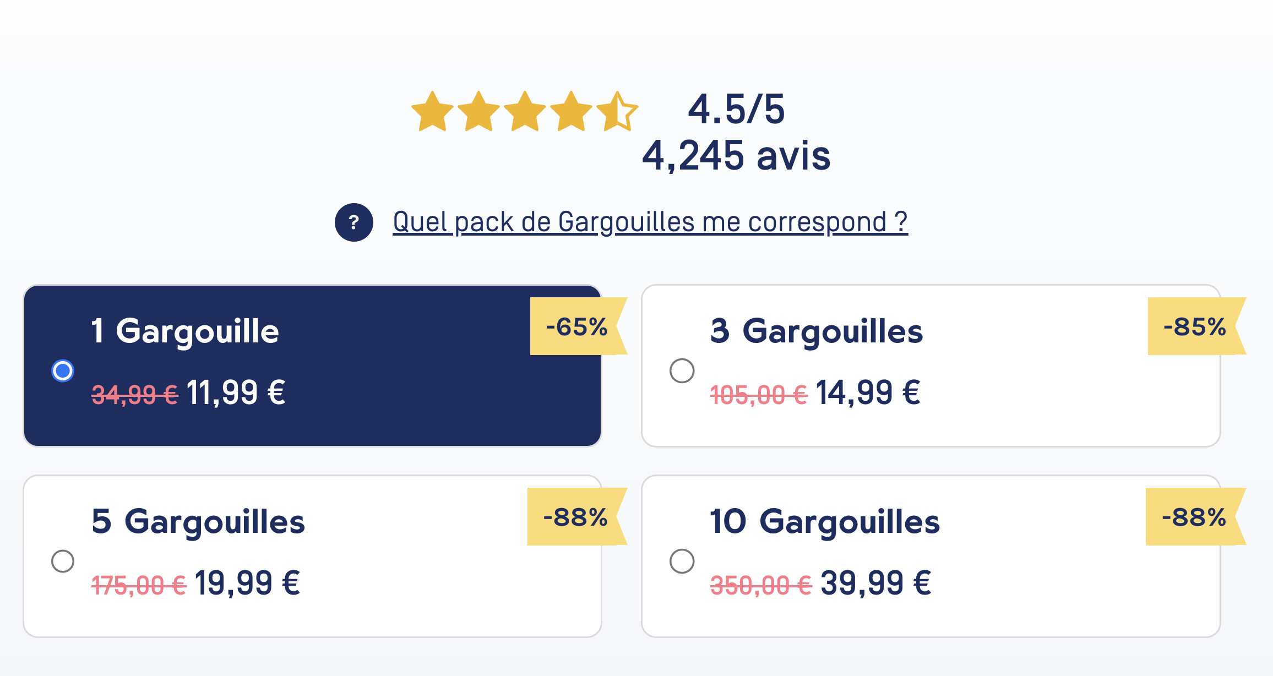Open 'Quel pack de Gargouilles me correspond ?' link
Viewport: 1273px width, 676px height.
[x=650, y=222]
